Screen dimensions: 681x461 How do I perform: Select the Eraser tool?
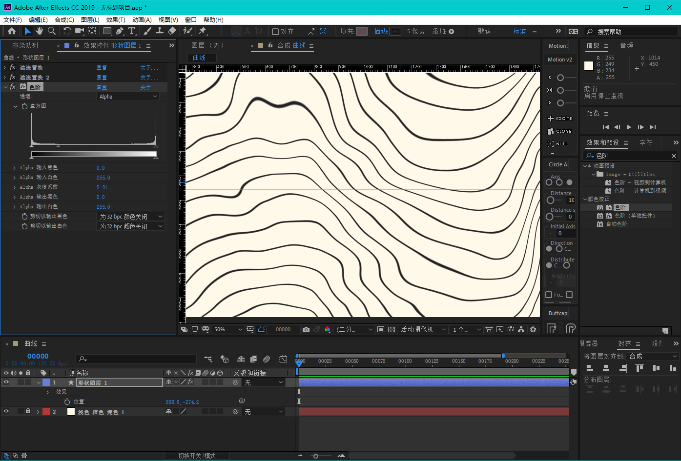(172, 31)
